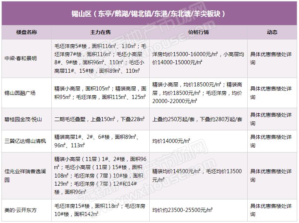Click the 动态 column header

tap(272, 32)
